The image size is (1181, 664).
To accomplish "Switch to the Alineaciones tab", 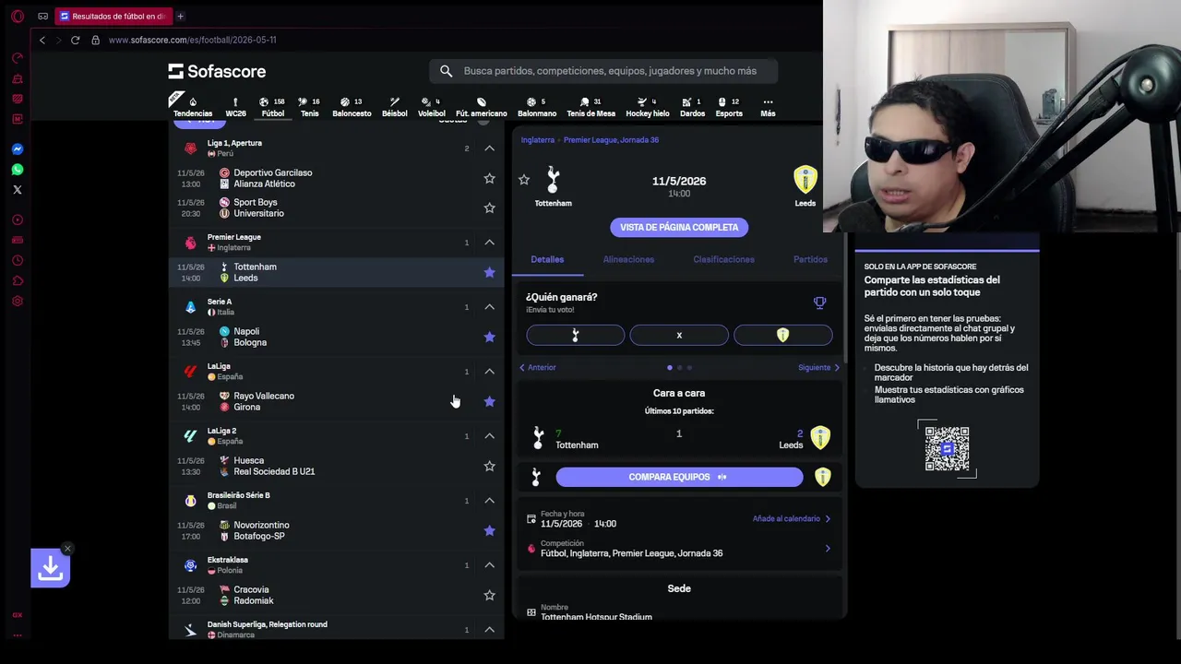I will 628,259.
